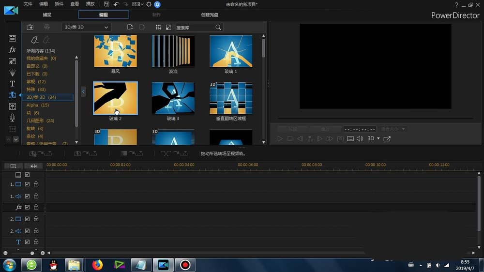Lock the fx track with lock icon
The width and height of the screenshot is (484, 272).
(36, 207)
